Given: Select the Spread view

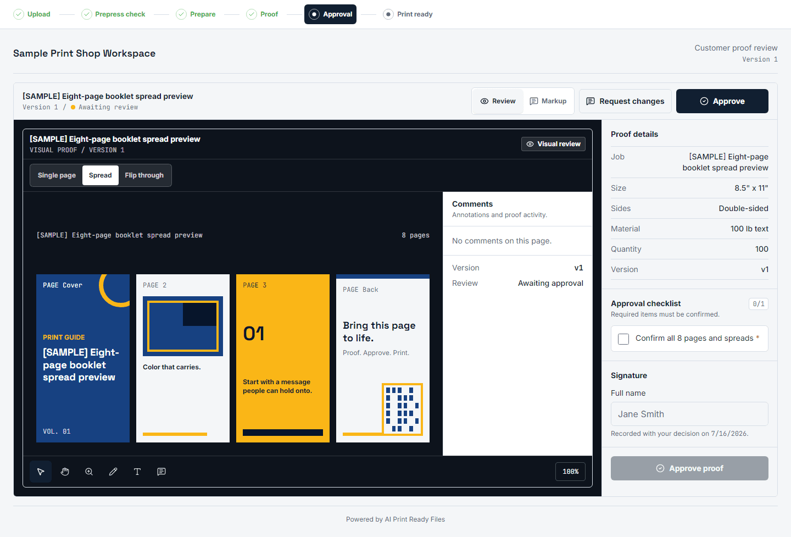Looking at the screenshot, I should pos(101,175).
